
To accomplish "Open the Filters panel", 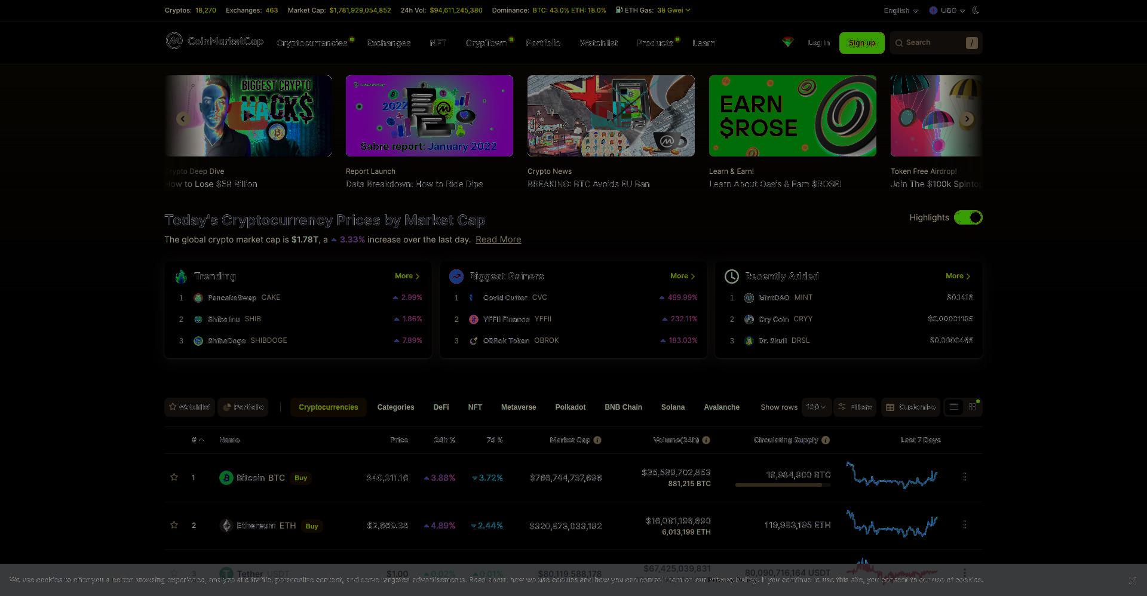I will click(x=855, y=407).
